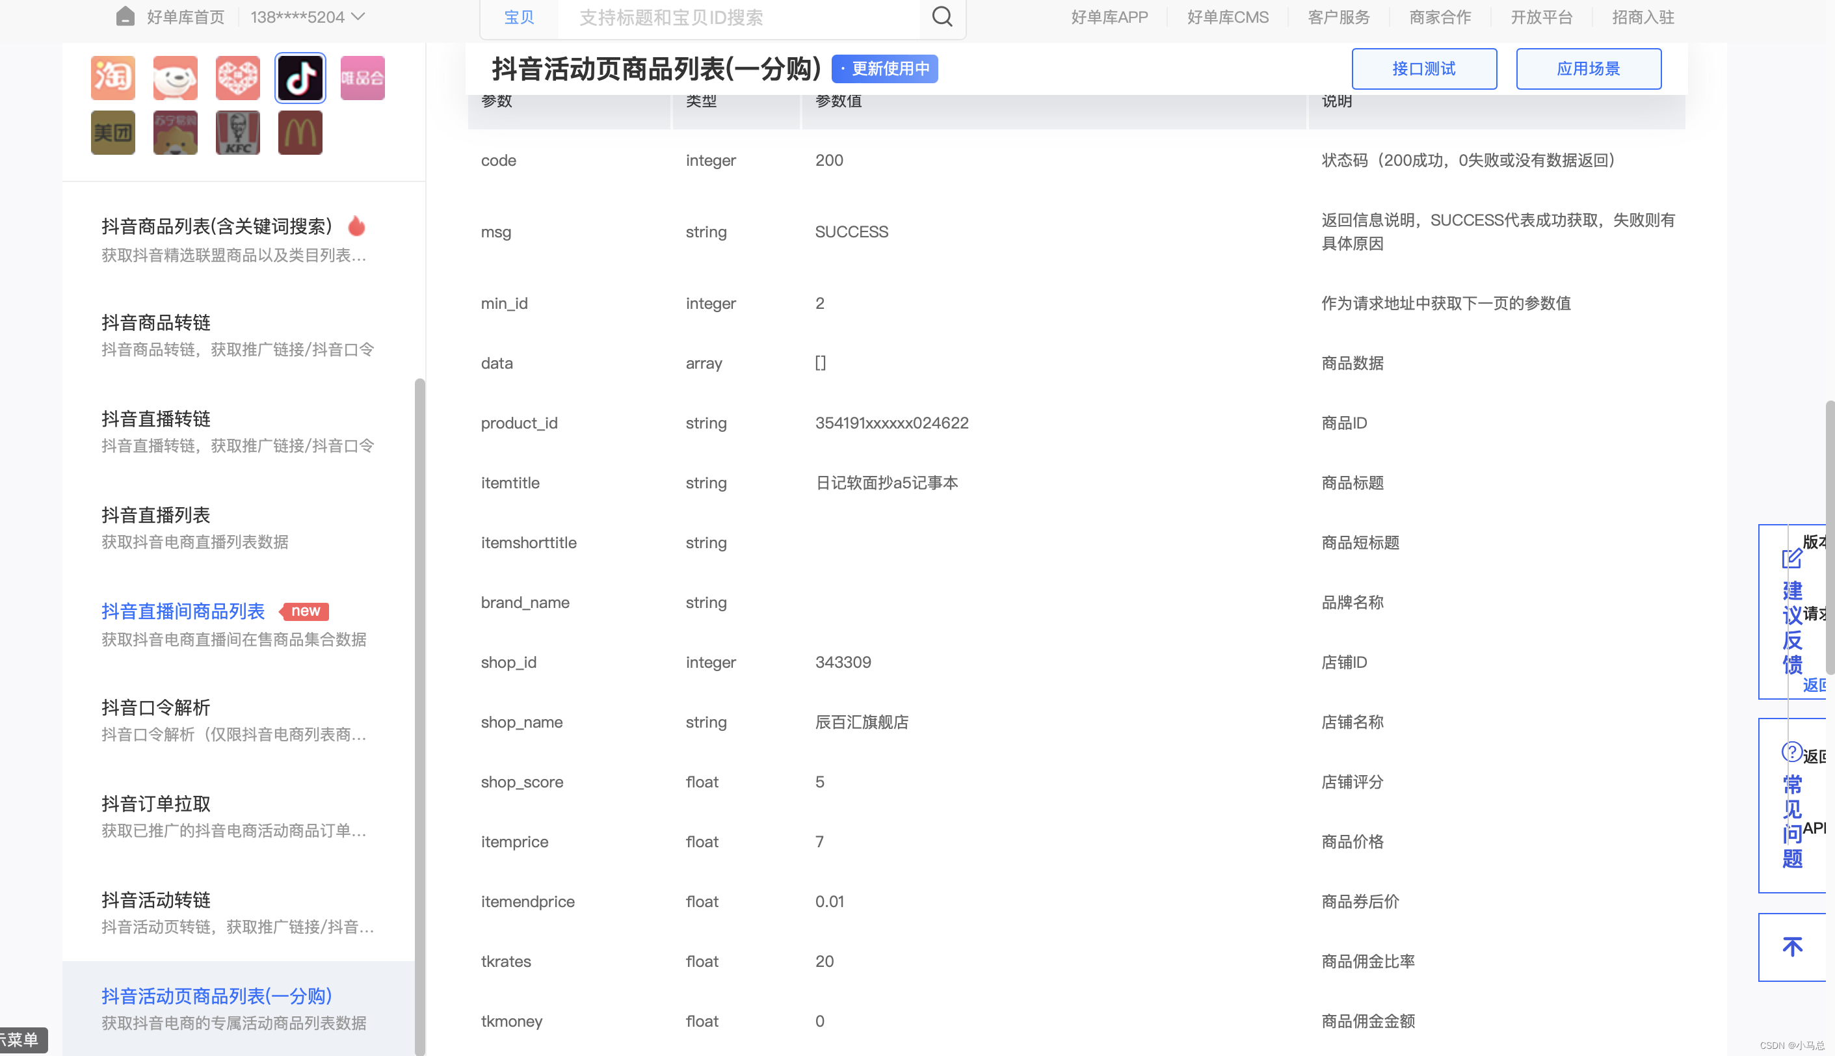The width and height of the screenshot is (1835, 1056).
Task: Click the McDonald's platform icon
Action: [300, 133]
